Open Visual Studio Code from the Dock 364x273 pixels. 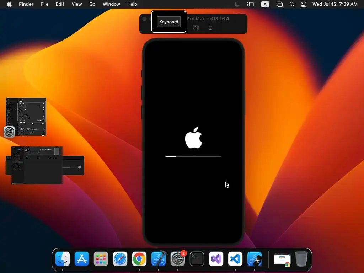click(x=235, y=259)
